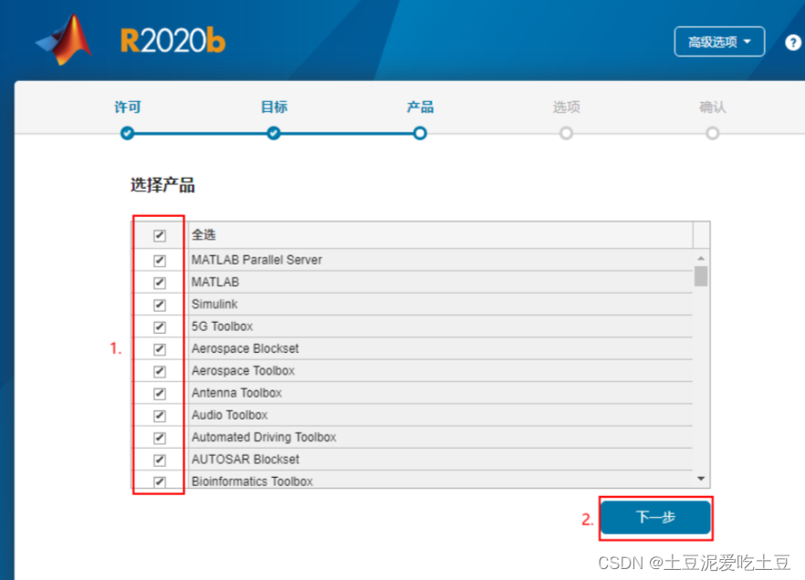Open the help question mark icon
Screen dimensions: 805x580
click(792, 42)
